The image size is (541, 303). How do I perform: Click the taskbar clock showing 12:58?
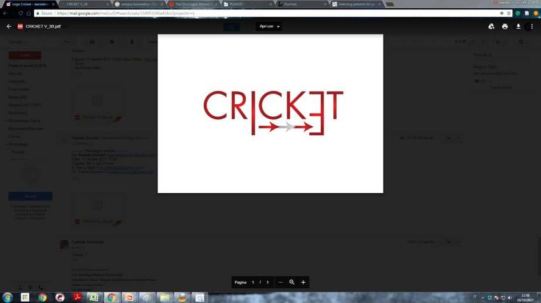pos(525,297)
